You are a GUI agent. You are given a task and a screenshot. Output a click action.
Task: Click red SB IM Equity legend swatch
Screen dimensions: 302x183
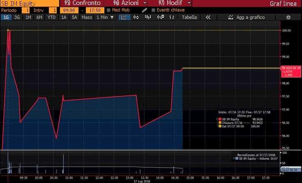[x=219, y=119]
